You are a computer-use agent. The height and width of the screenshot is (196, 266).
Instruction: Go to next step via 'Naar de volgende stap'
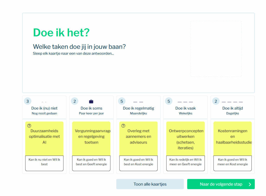click(221, 184)
